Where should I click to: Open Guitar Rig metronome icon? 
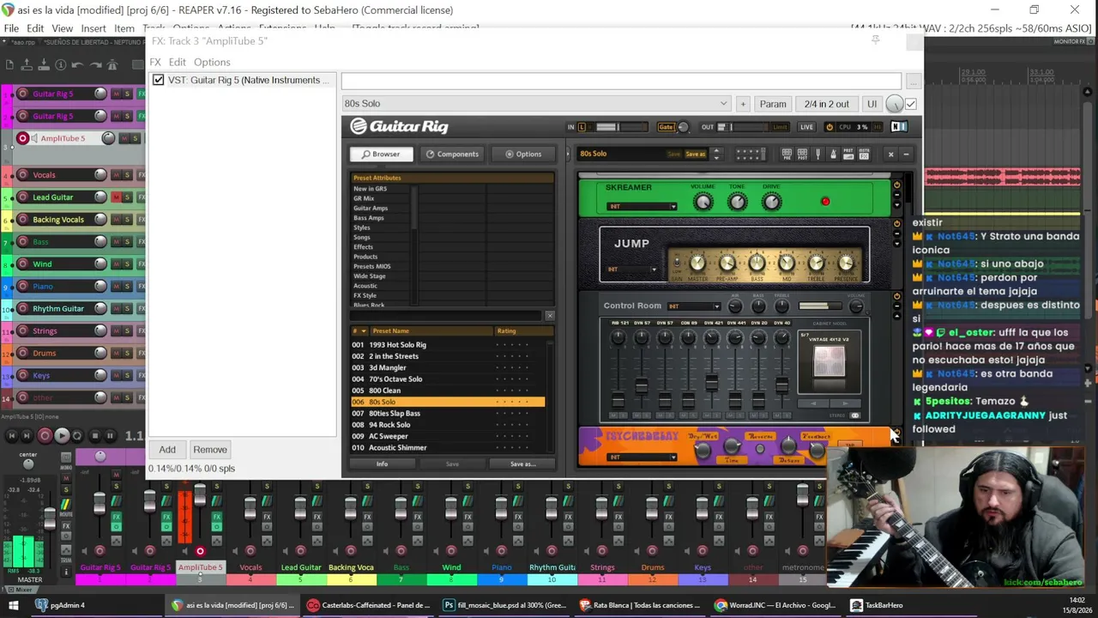tap(832, 154)
